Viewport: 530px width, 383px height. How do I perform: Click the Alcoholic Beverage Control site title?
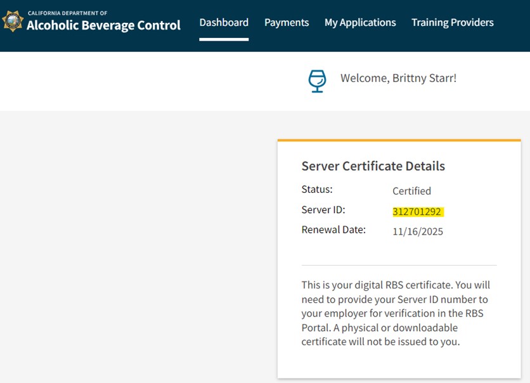pyautogui.click(x=103, y=26)
